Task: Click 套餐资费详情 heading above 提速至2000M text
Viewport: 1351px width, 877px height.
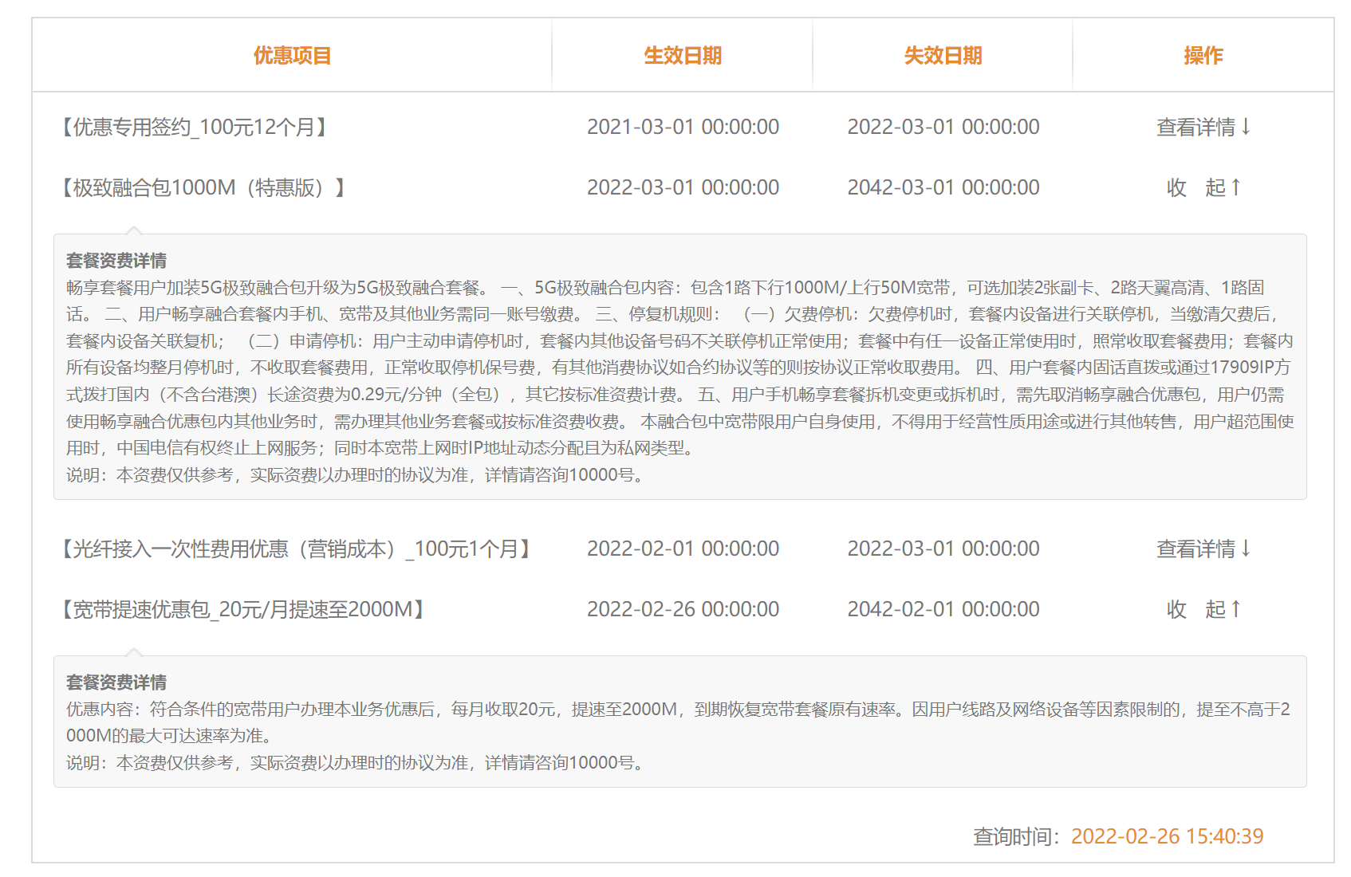Action: point(116,682)
